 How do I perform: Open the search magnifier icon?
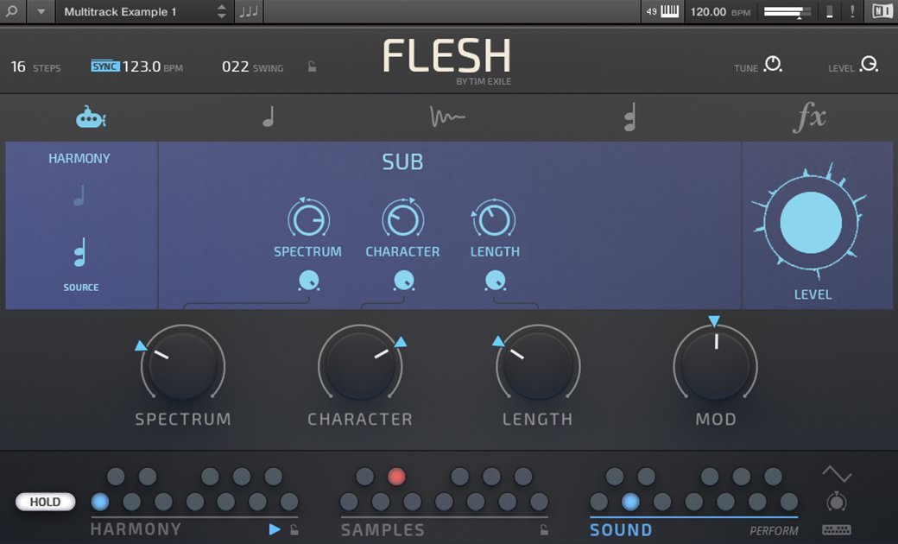[x=11, y=11]
